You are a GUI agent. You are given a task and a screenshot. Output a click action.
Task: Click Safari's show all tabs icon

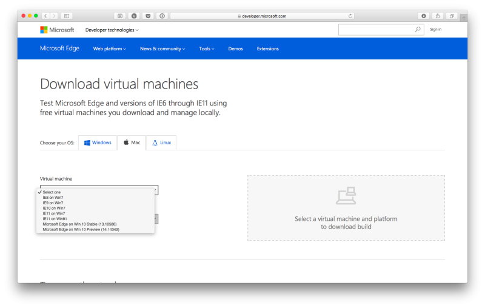click(452, 16)
